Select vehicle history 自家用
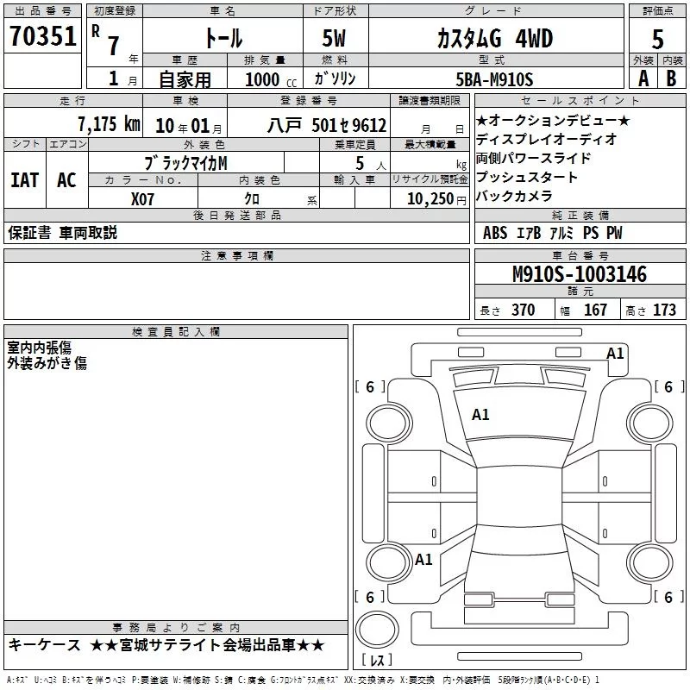The image size is (690, 690). coord(185,79)
